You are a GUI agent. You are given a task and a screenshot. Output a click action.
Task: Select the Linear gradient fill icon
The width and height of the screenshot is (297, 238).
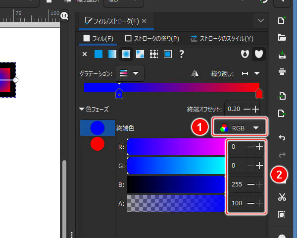pos(112,54)
